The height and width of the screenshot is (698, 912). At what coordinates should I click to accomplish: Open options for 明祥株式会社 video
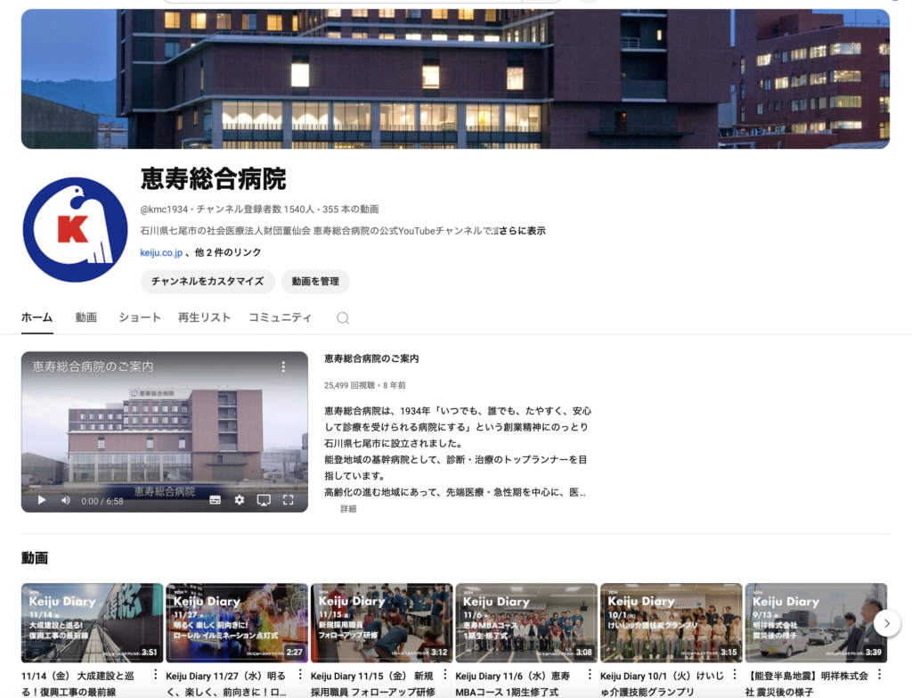(879, 674)
